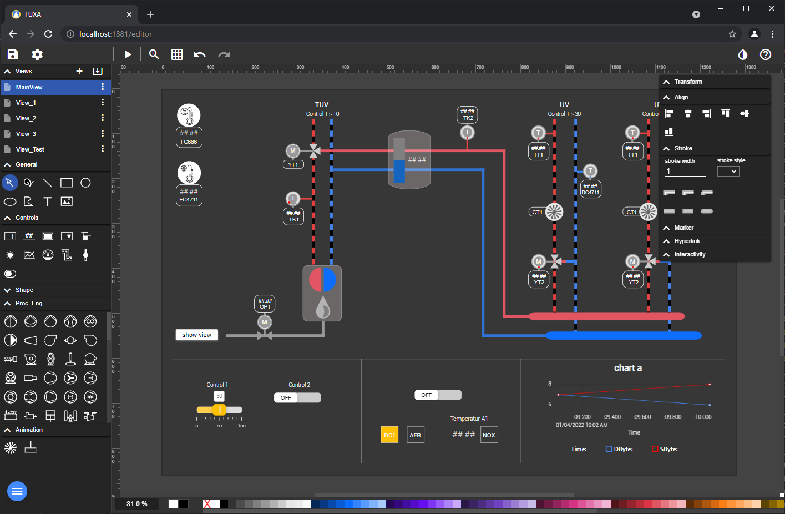This screenshot has height=514, width=785.
Task: Toggle the OFF switch above Temperatur A1
Action: (438, 395)
